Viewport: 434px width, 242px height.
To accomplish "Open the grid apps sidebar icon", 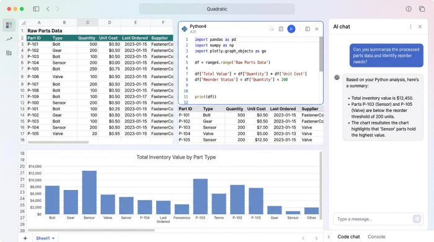I will pyautogui.click(x=9, y=25).
